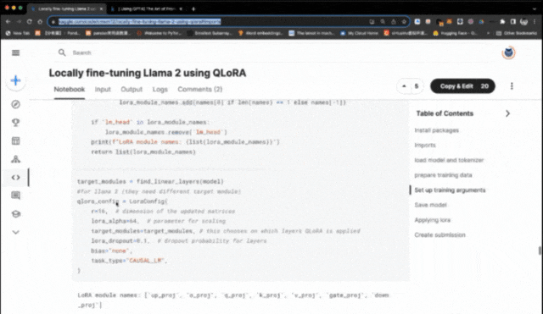Go back in browser
Viewport: 543px width, 314px height.
coord(8,21)
